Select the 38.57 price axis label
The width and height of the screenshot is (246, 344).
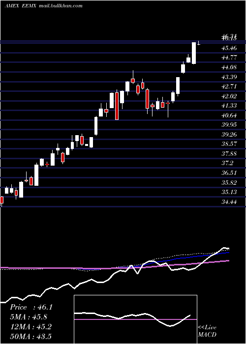pos(229,144)
